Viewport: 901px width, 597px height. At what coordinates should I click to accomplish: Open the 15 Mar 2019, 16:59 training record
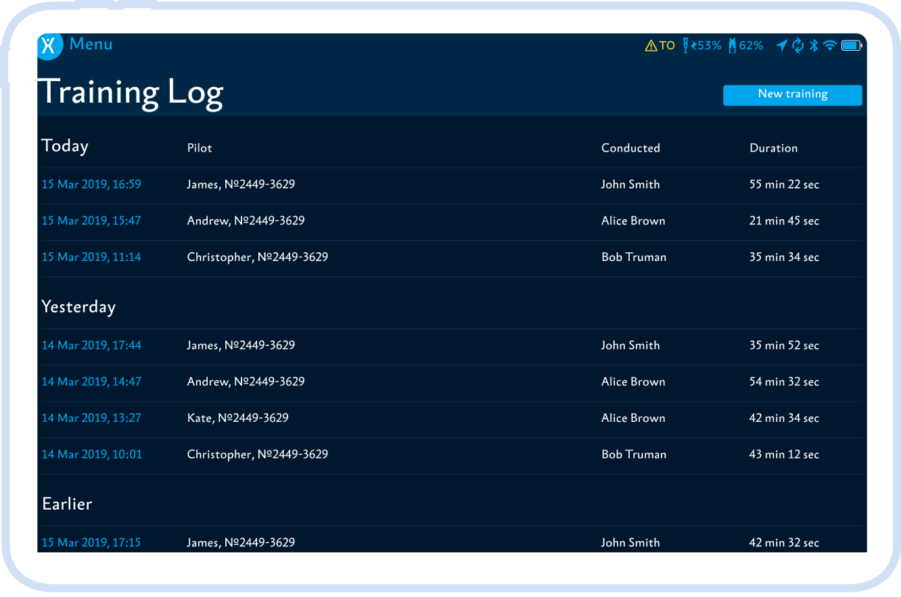[x=91, y=184]
